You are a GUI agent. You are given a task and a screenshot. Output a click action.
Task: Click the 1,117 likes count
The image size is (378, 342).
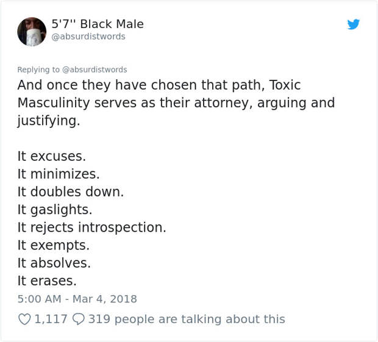point(51,319)
